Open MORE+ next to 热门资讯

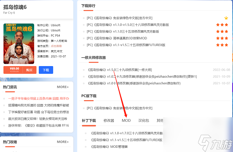pos(63,87)
